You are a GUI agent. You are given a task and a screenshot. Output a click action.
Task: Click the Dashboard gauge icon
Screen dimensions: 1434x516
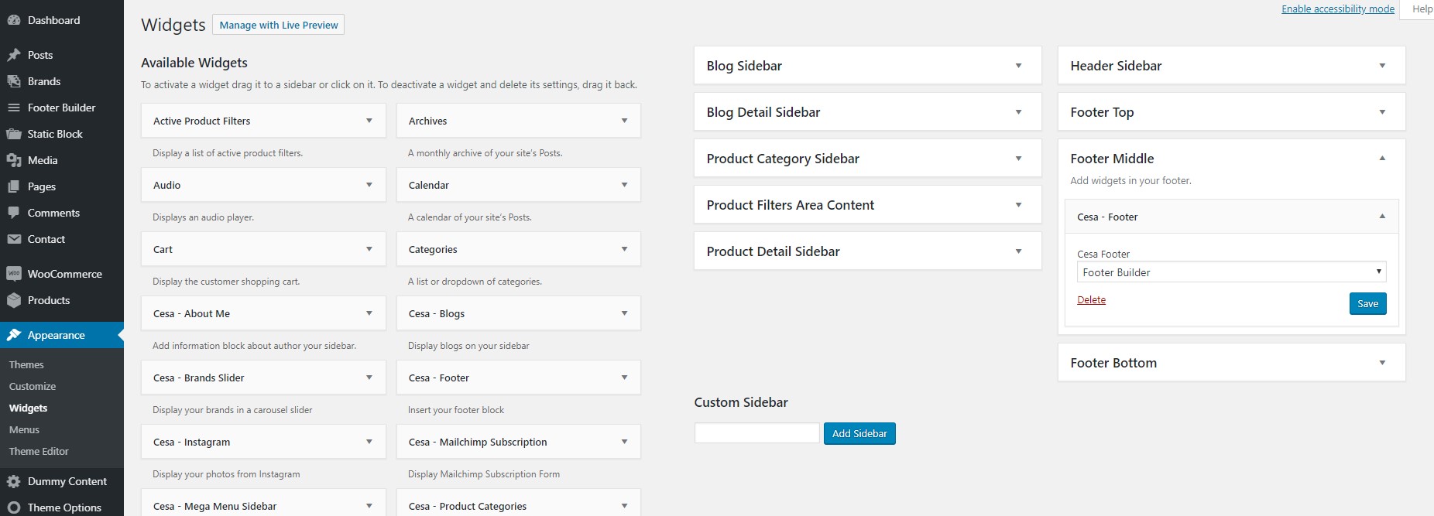tap(14, 20)
